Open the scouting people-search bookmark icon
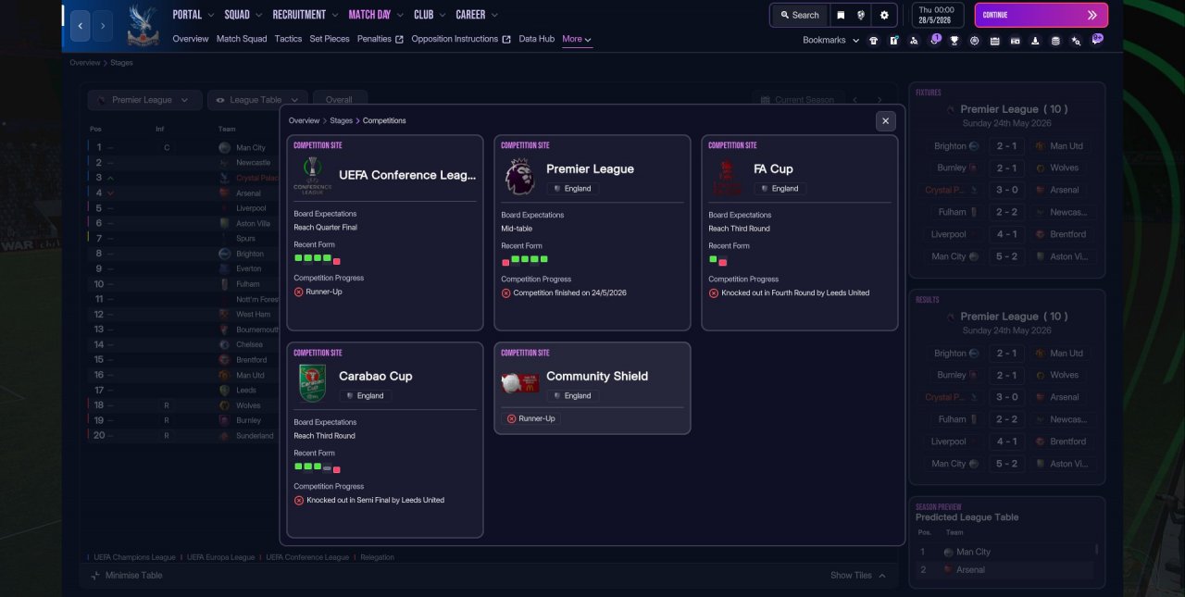Screen dimensions: 1185x597 pyautogui.click(x=915, y=41)
